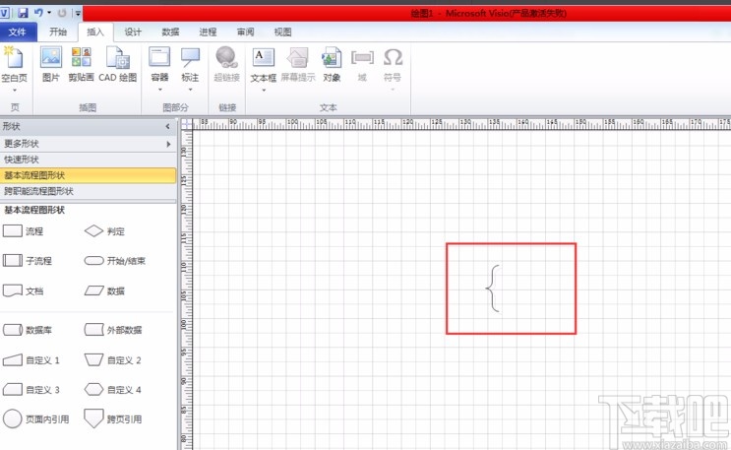
Task: Collapse the 形状 shapes pane with the chevron
Action: pos(168,126)
